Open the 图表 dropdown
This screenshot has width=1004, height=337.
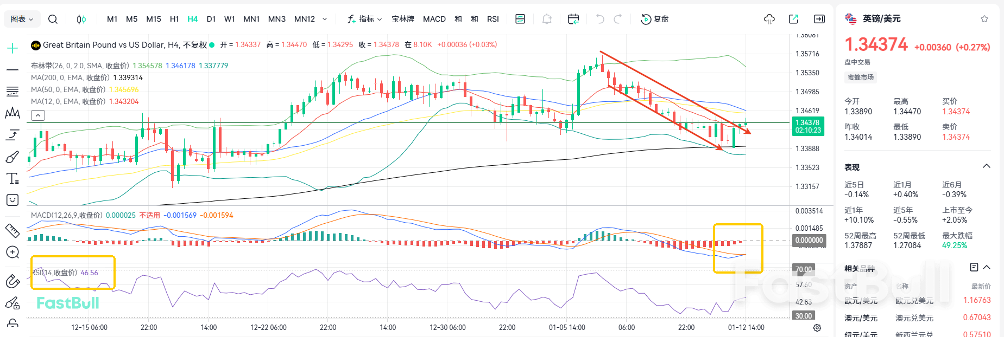point(22,19)
